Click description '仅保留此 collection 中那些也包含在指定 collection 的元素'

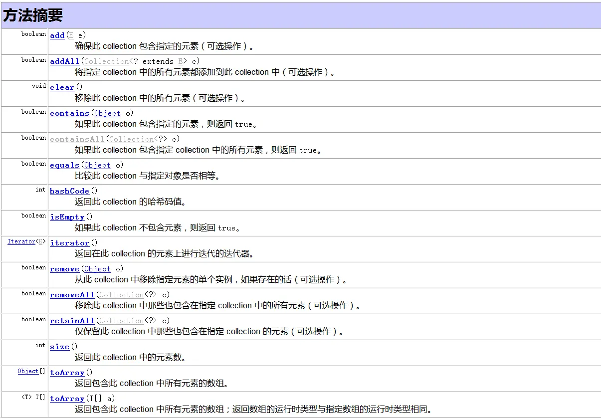[182, 332]
